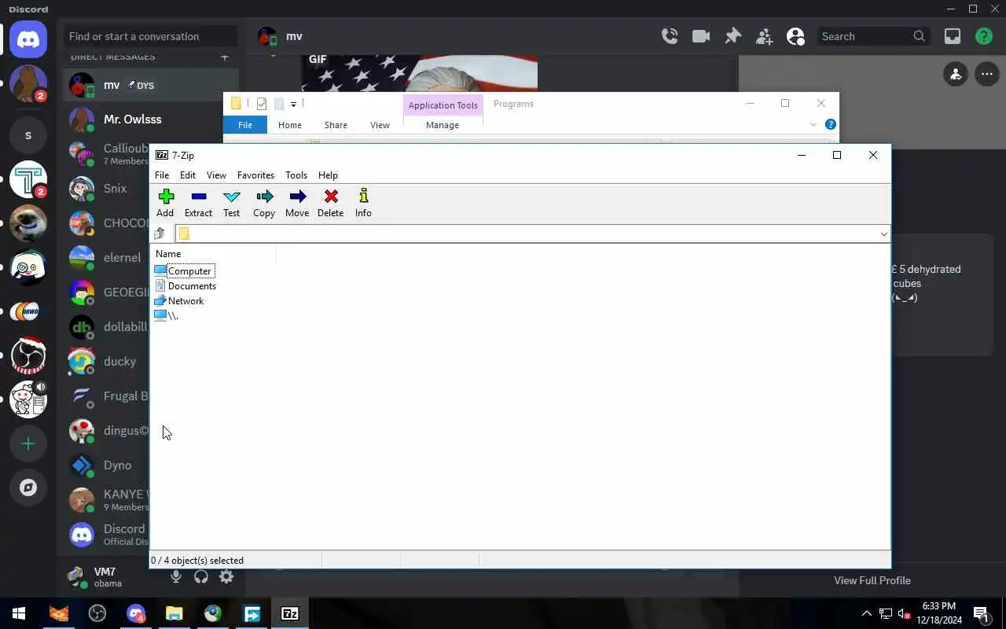
Task: Start a voice call in Discord
Action: [x=670, y=36]
